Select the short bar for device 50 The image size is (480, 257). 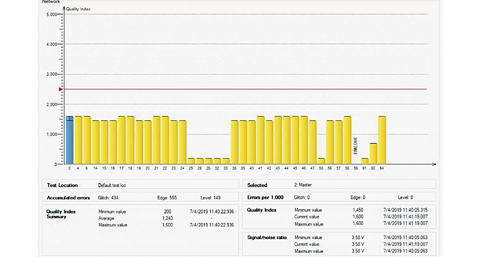click(321, 161)
